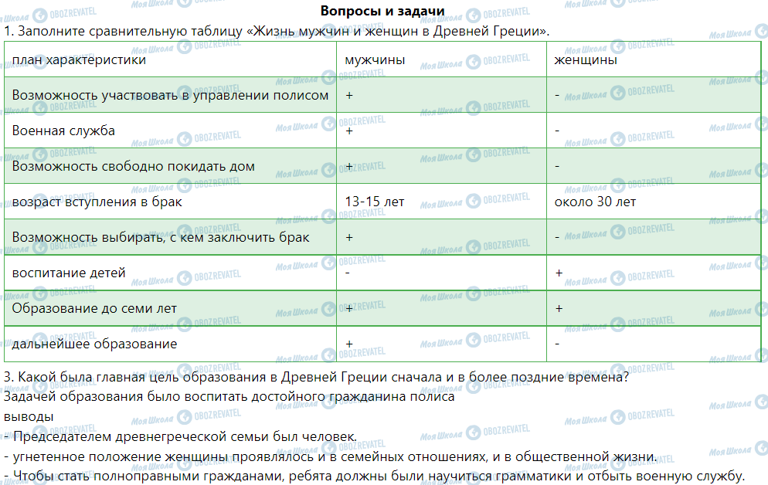Click the 'Вопросы и задачи' heading
The height and width of the screenshot is (485, 768).
pos(382,11)
